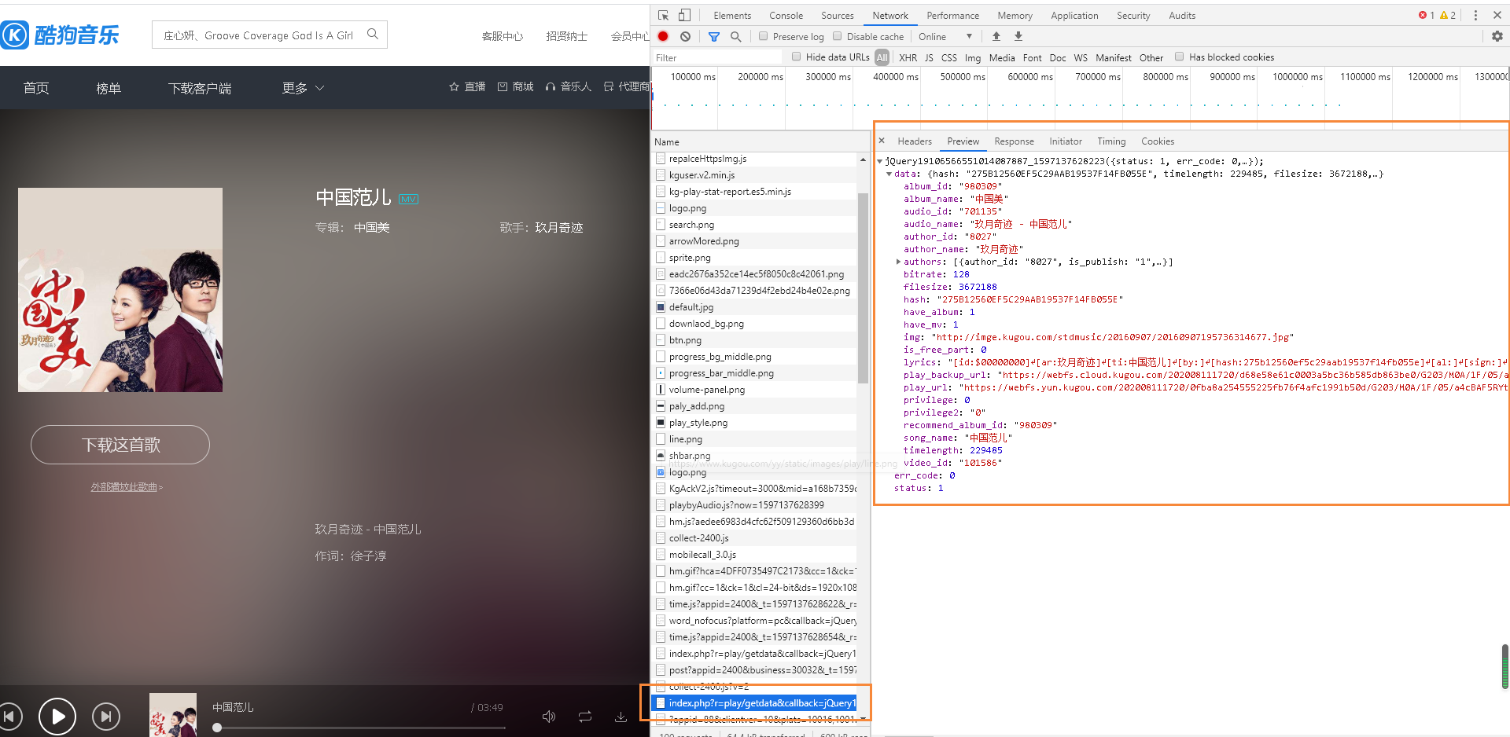The image size is (1510, 737).
Task: Click the 客服中心 link
Action: point(502,36)
